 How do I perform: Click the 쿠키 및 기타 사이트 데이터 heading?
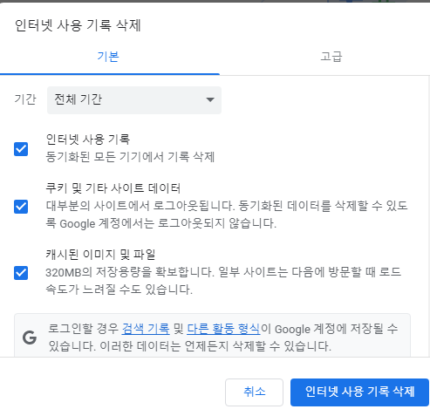[113, 188]
